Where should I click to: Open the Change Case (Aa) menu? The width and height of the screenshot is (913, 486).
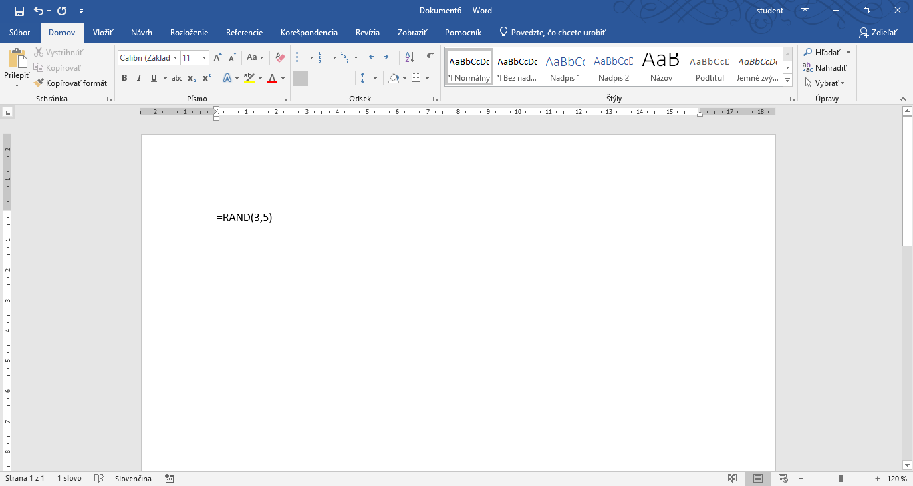255,58
